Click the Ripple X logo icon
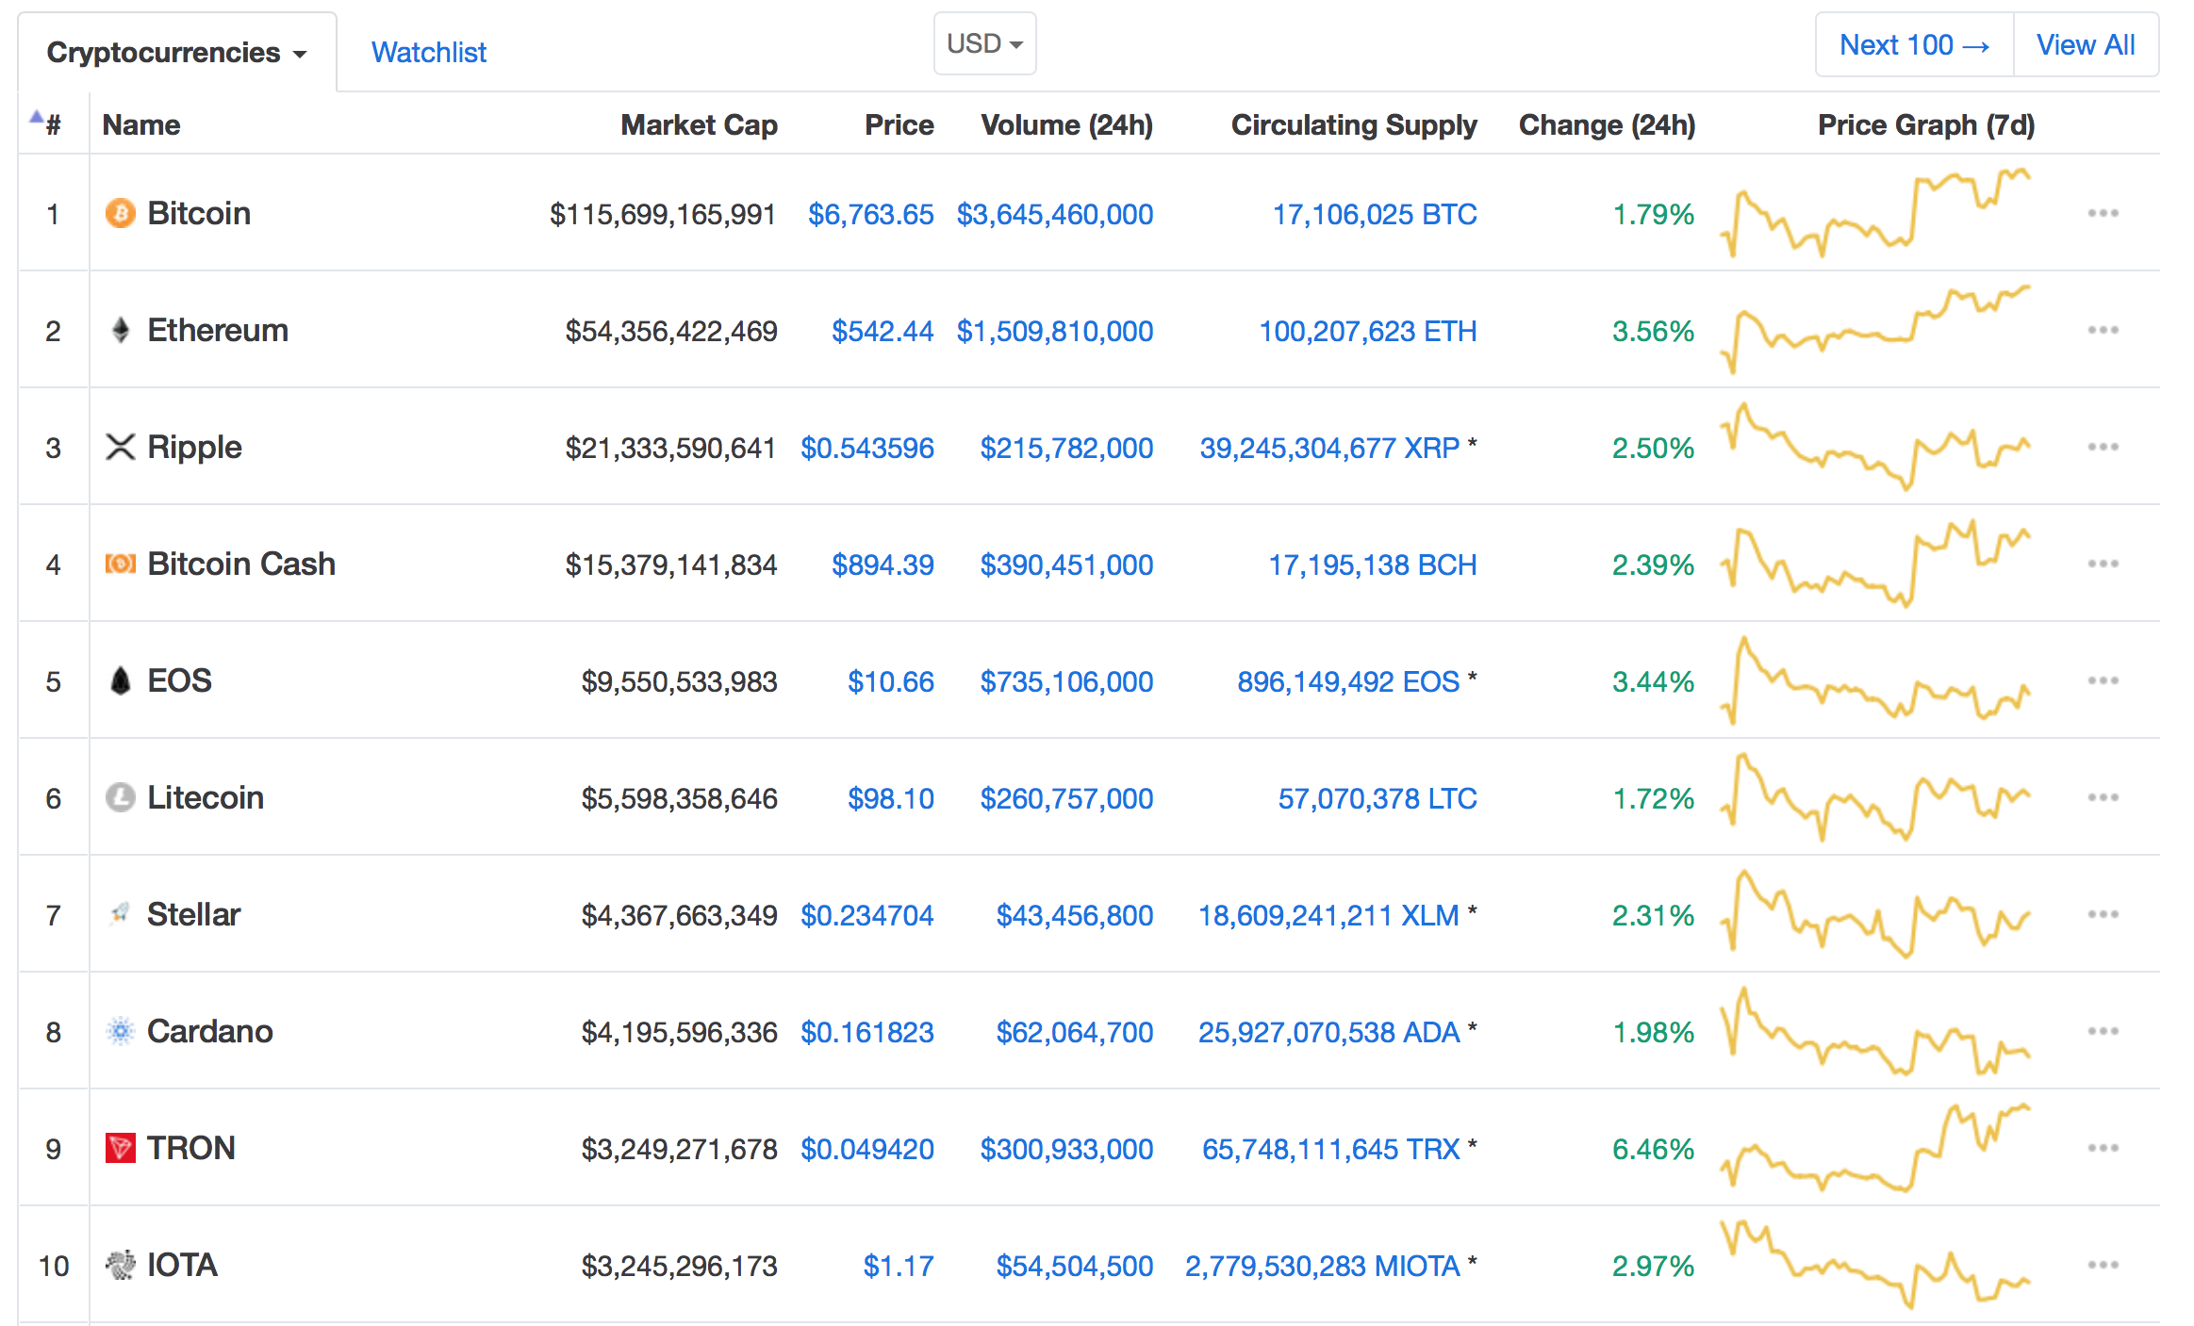Screen dimensions: 2194x1326 coord(120,447)
